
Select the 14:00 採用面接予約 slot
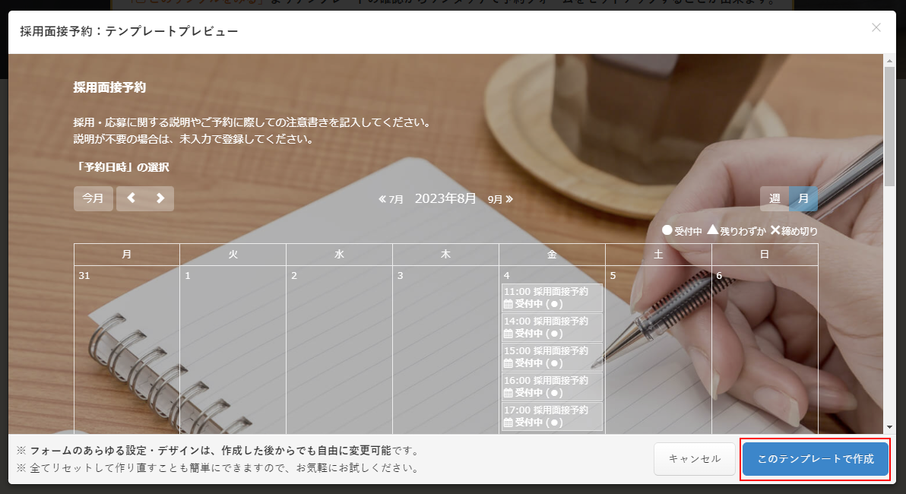552,327
